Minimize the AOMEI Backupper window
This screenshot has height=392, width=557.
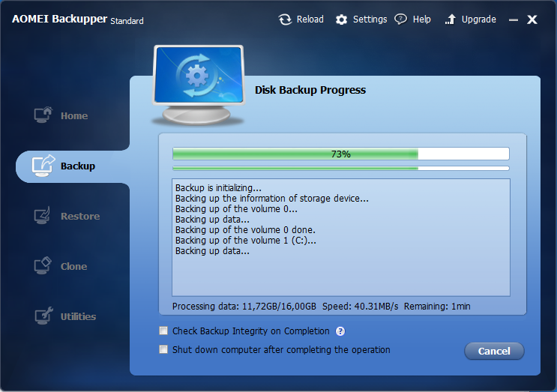(513, 20)
